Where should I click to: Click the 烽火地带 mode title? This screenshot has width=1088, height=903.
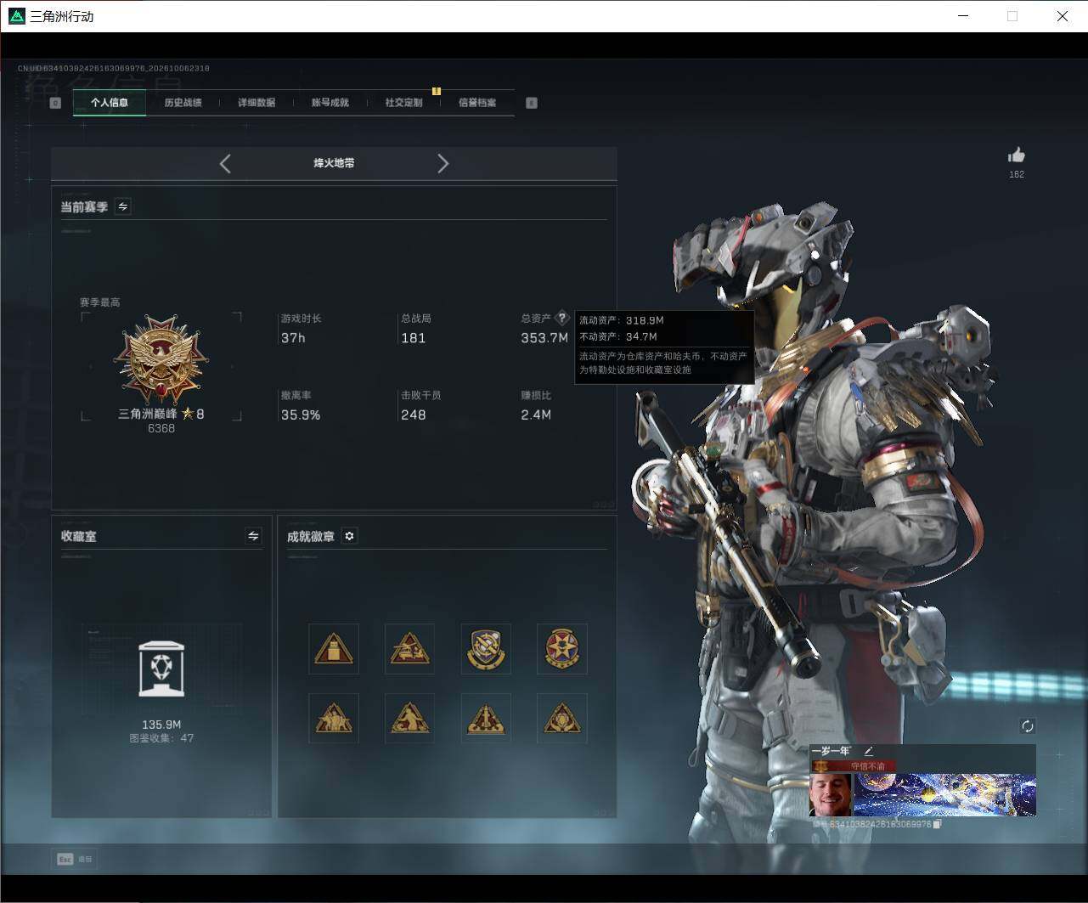pyautogui.click(x=334, y=163)
